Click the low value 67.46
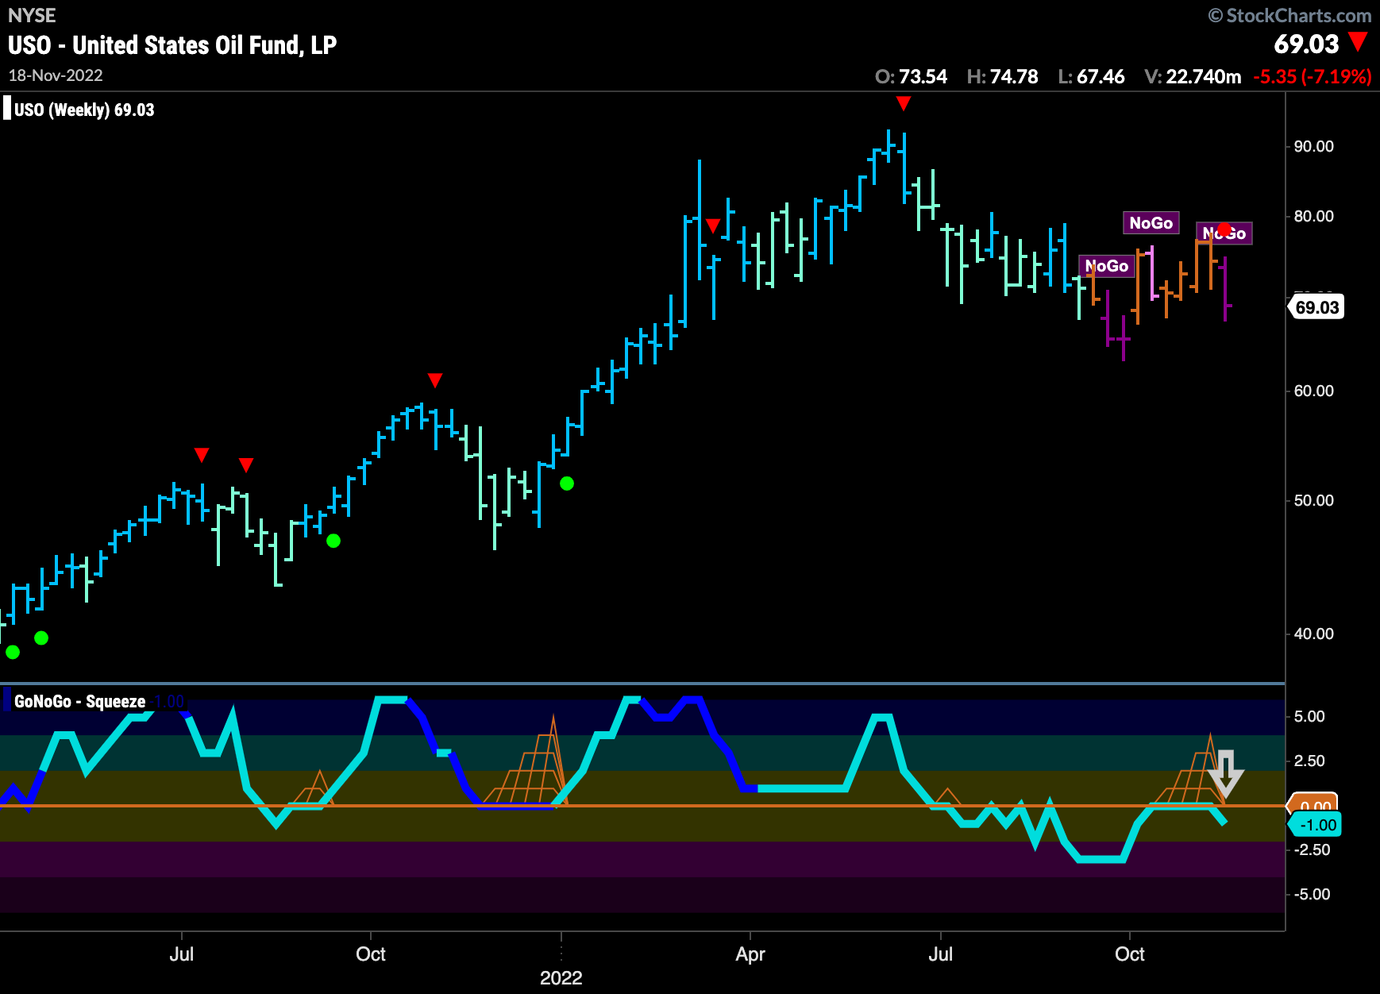Viewport: 1380px width, 994px height. coord(1101,77)
